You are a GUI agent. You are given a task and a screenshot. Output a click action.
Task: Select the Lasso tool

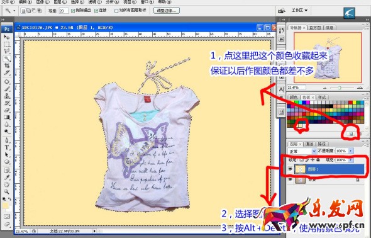pyautogui.click(x=7, y=51)
